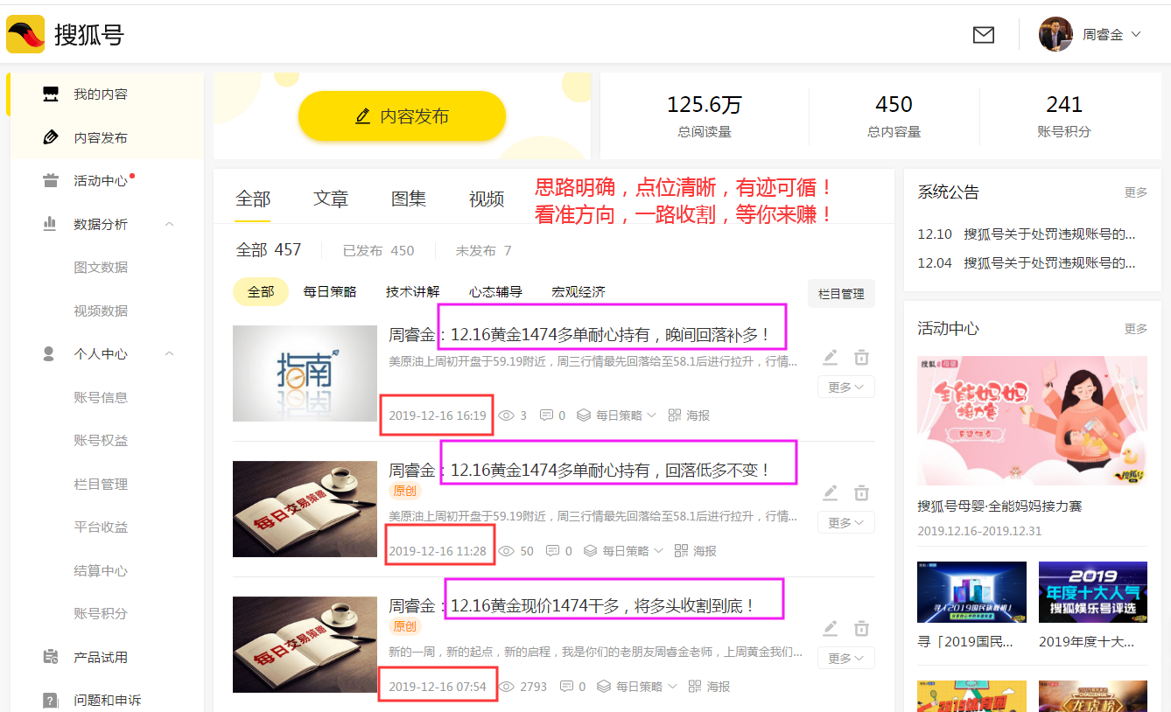The width and height of the screenshot is (1171, 712).
Task: Open 每日策略 dropdown on the 16:19 article
Action: click(617, 415)
